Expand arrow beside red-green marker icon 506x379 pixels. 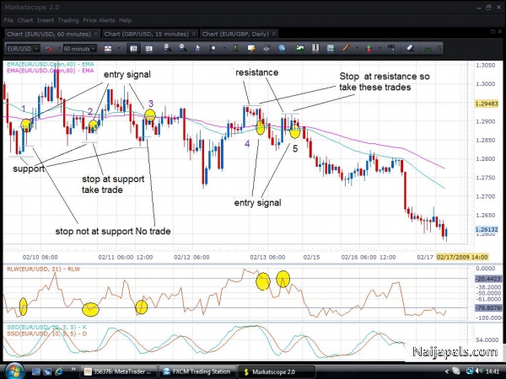[379, 49]
